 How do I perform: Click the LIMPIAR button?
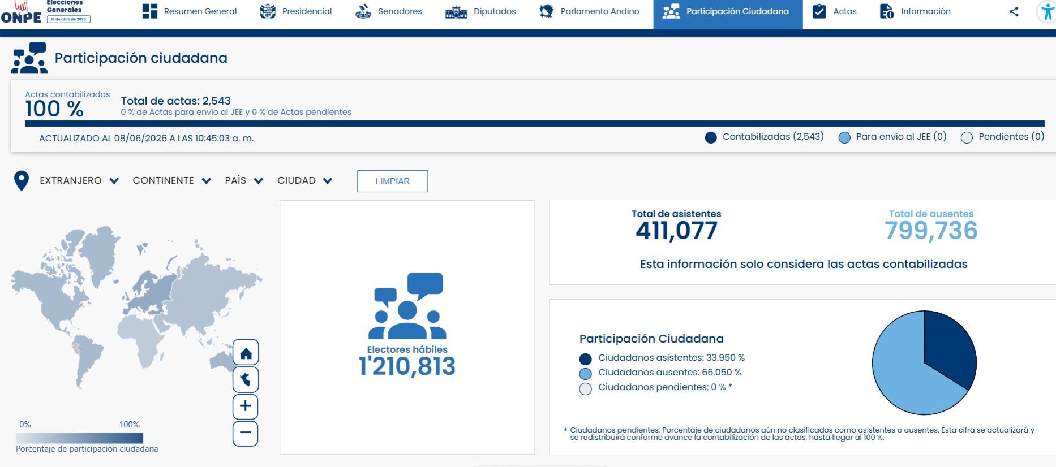point(393,181)
